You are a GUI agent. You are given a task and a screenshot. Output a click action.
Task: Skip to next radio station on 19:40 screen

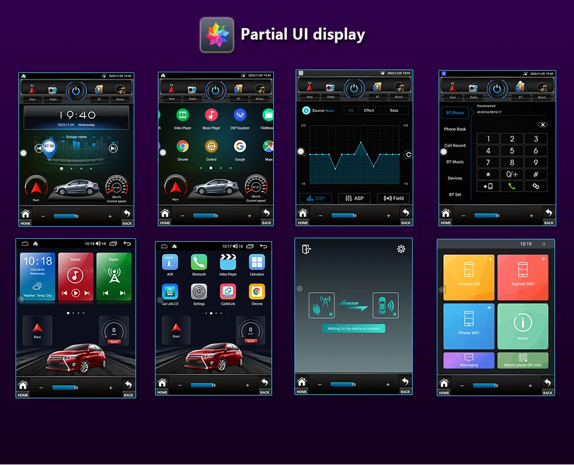114,148
